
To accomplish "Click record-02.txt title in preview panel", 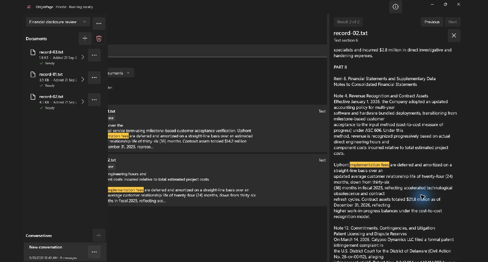I will point(350,33).
